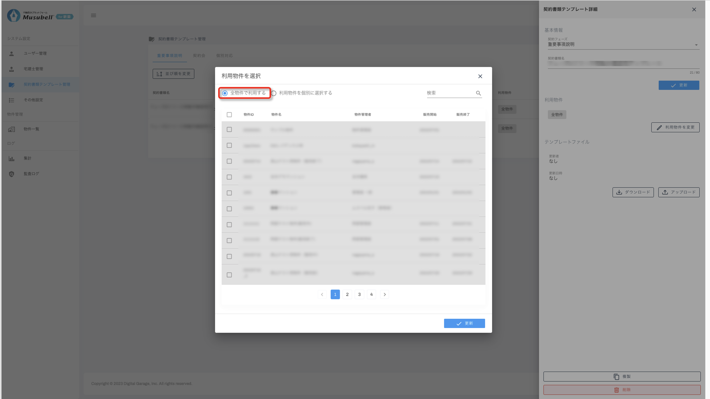Select 利用物件を個別に選択する radio option
This screenshot has height=399, width=710.
tap(274, 93)
